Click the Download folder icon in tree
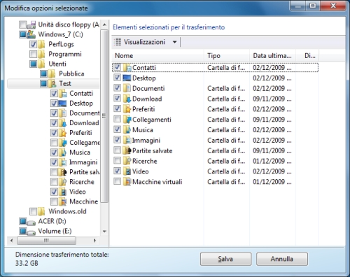Image resolution: width=350 pixels, height=277 pixels. (63, 123)
